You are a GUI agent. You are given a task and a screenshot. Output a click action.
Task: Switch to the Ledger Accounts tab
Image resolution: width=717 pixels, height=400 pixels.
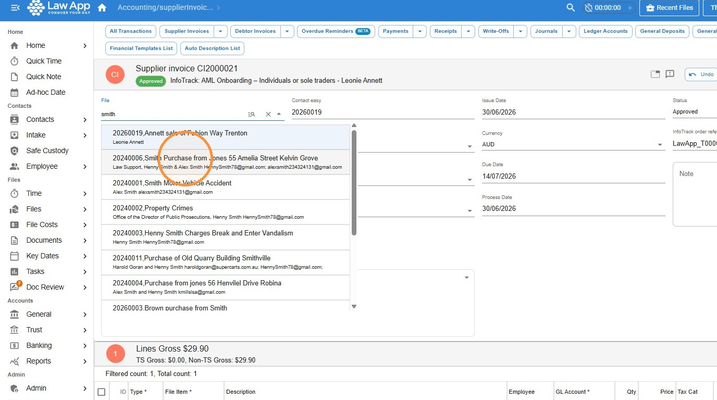605,31
